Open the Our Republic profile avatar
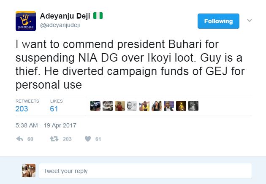Screen dimensions: 266x184 [24, 21]
